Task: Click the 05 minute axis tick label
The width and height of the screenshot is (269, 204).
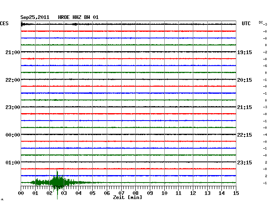Action: click(x=92, y=193)
